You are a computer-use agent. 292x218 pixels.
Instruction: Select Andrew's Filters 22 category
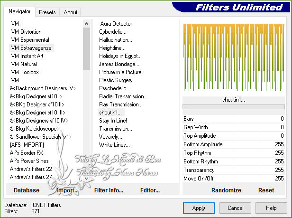(x=31, y=169)
